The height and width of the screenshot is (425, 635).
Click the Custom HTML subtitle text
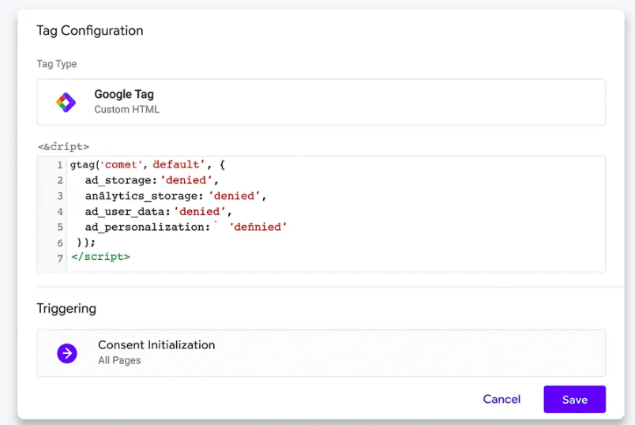point(126,110)
